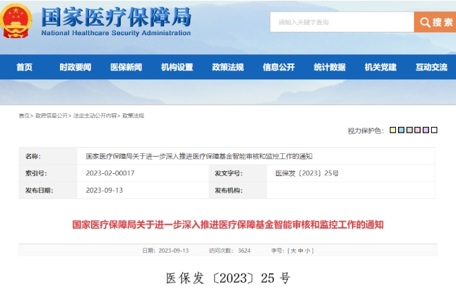Image resolution: width=456 pixels, height=290 pixels.
Task: Select the blue eye-protection color swatch
Action: 401,130
